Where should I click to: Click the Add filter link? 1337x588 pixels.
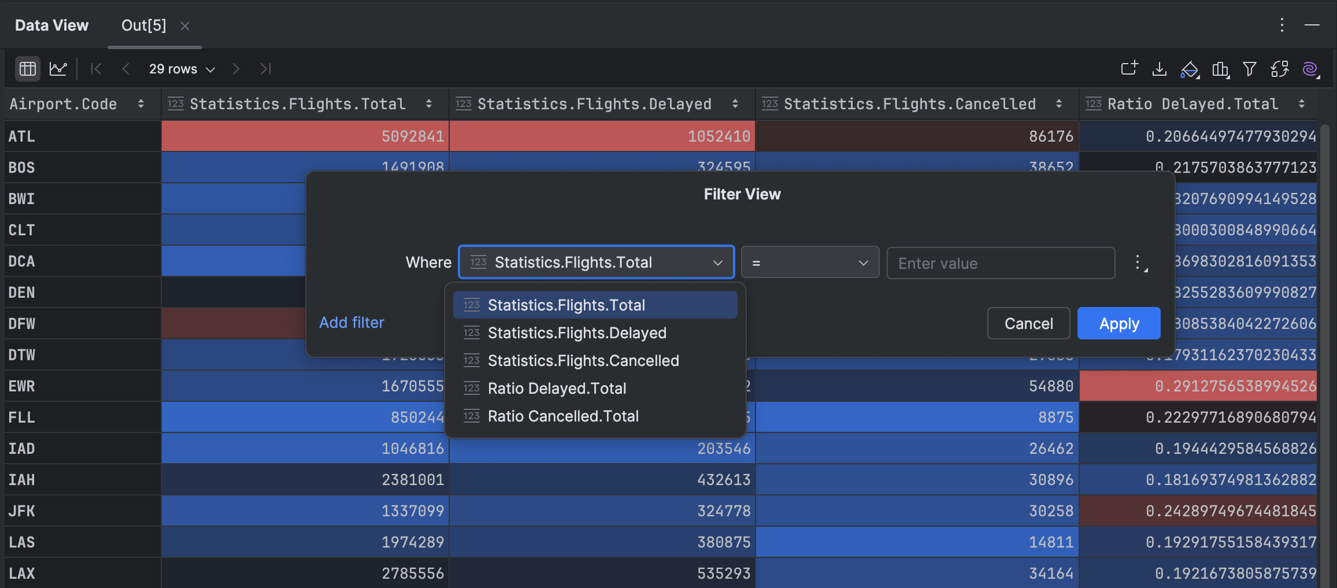click(x=351, y=323)
